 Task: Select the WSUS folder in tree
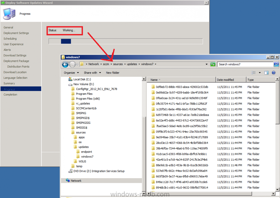(82, 161)
